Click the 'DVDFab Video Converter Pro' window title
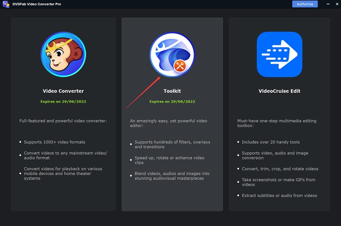Image resolution: width=341 pixels, height=226 pixels. click(37, 4)
